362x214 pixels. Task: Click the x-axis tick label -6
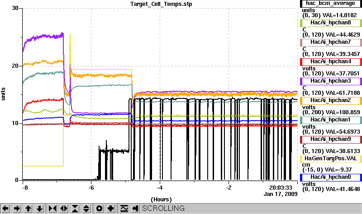tap(91, 188)
